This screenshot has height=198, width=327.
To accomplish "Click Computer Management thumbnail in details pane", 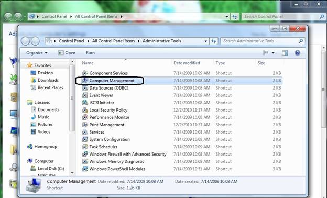I will coord(34,185).
